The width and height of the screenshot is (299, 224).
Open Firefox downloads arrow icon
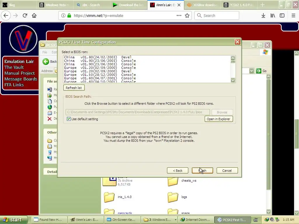263,15
